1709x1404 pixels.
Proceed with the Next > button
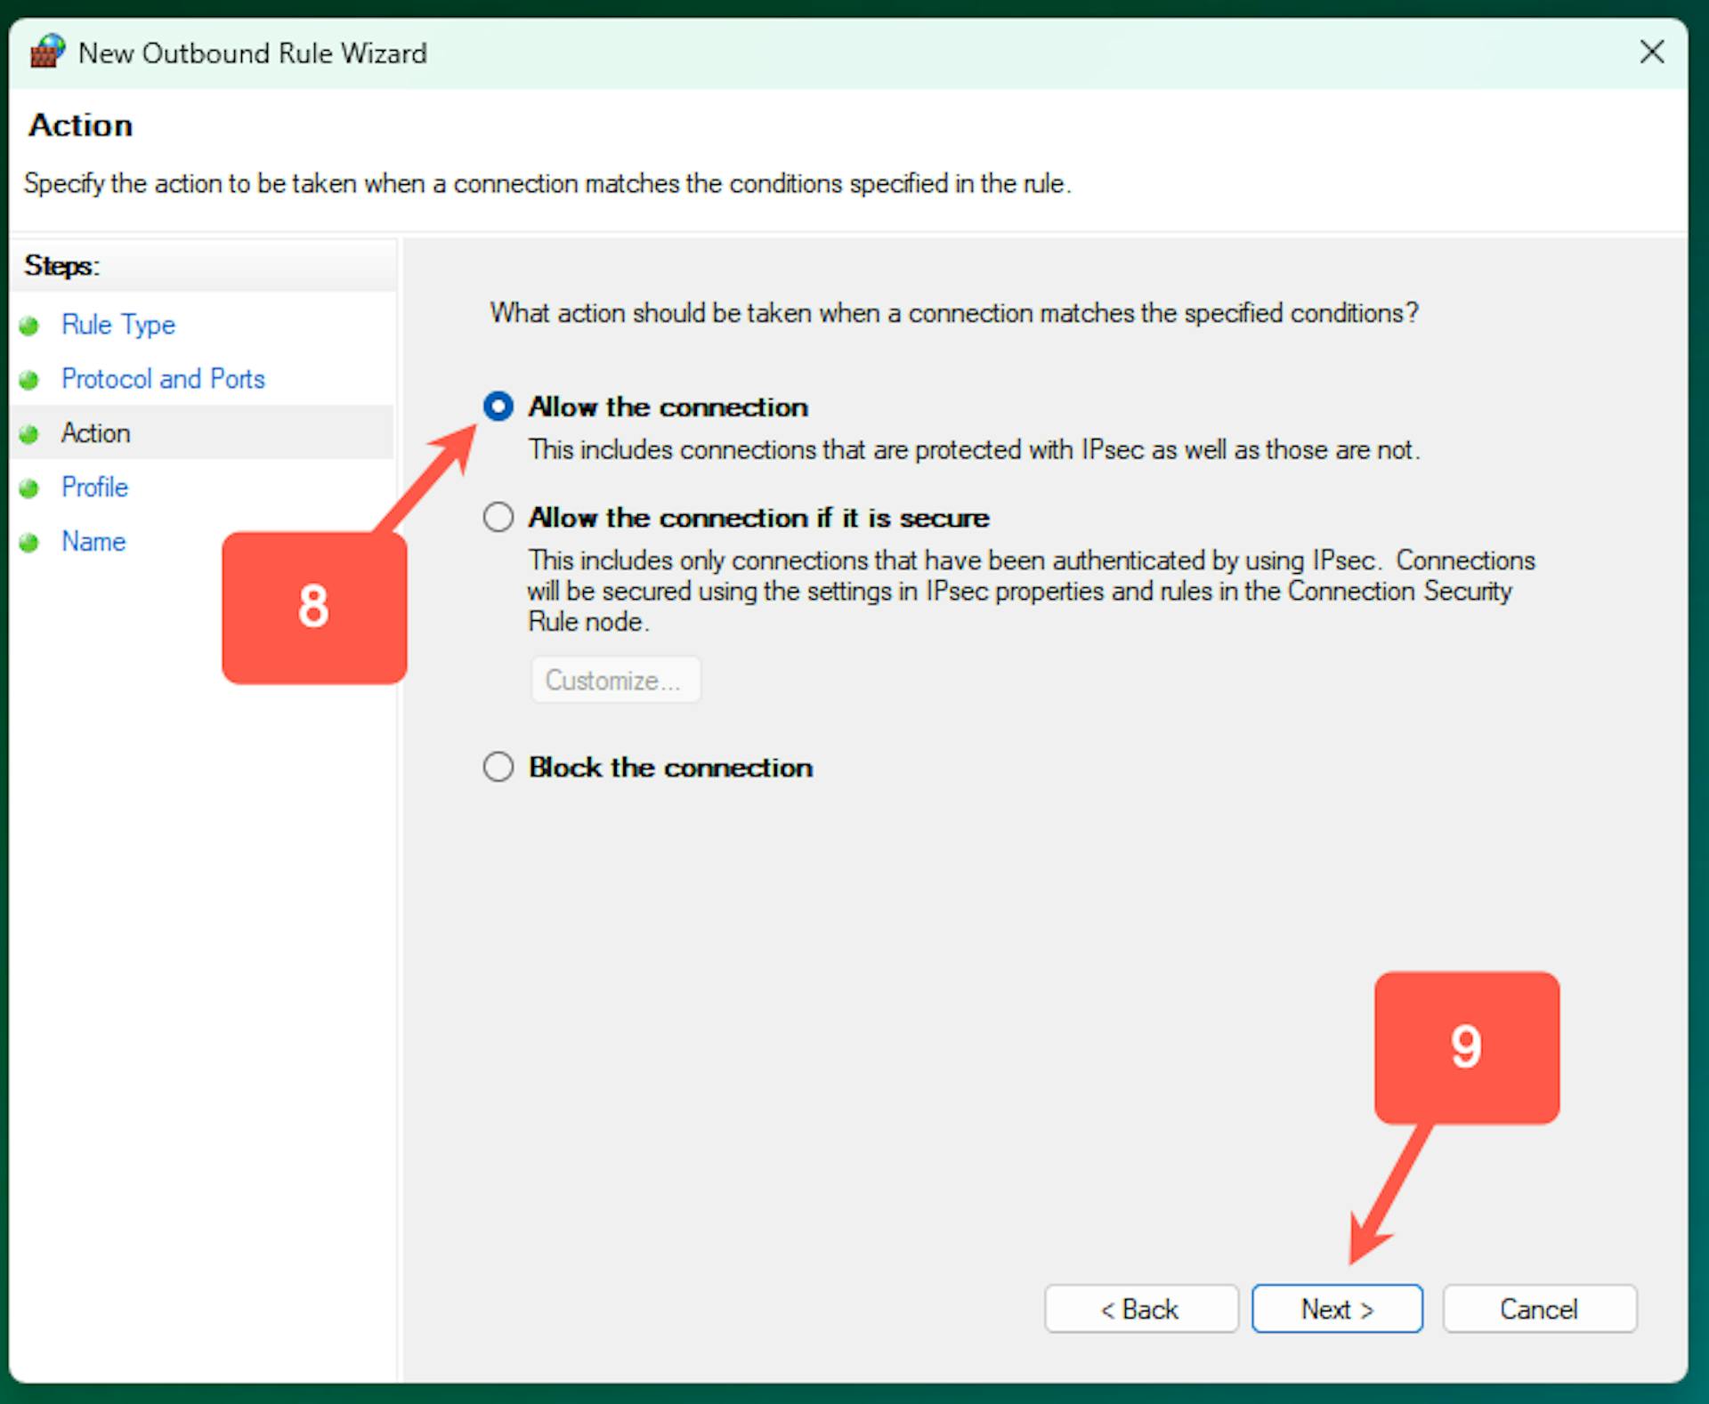coord(1336,1309)
